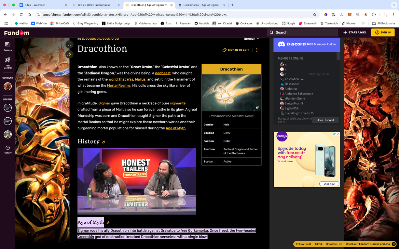Click START A WIKI
This screenshot has height=249, width=399.
click(354, 33)
